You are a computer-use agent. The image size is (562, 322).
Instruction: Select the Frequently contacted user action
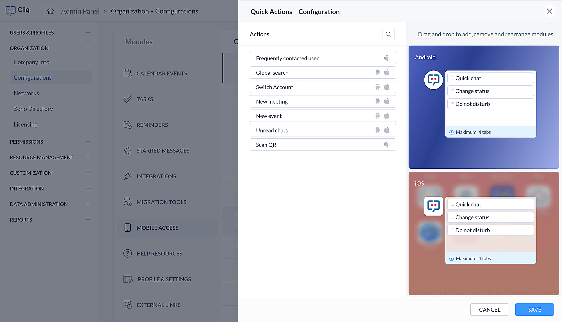coord(287,58)
